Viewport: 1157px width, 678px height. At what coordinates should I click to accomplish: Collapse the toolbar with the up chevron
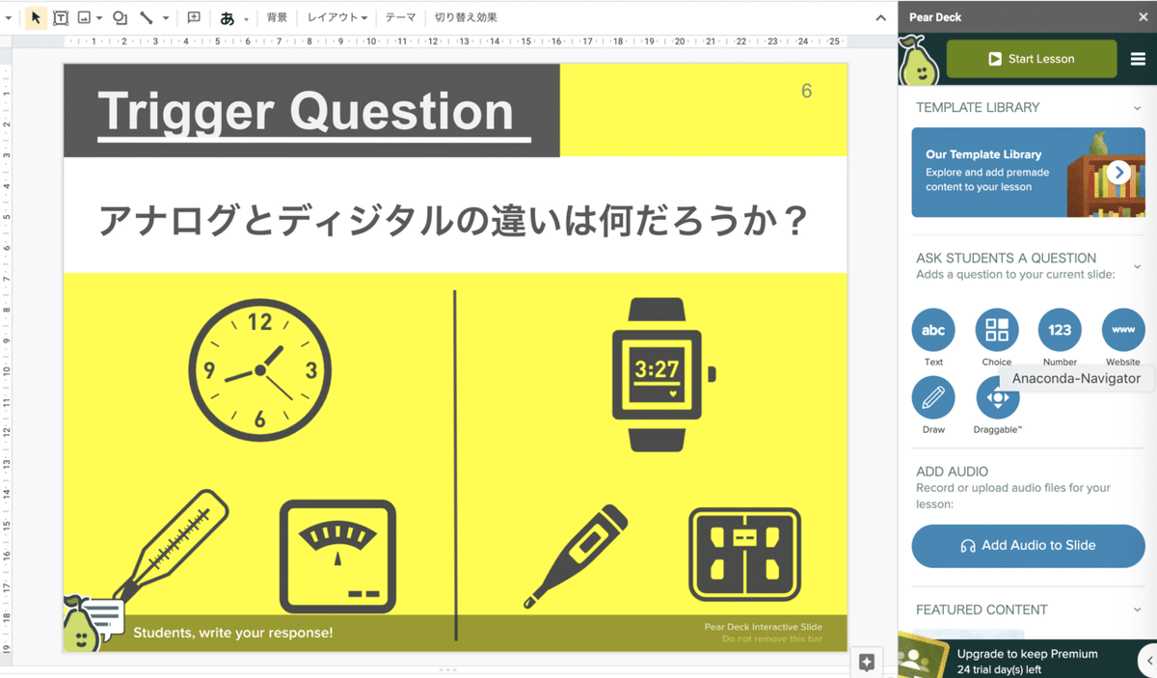point(880,18)
